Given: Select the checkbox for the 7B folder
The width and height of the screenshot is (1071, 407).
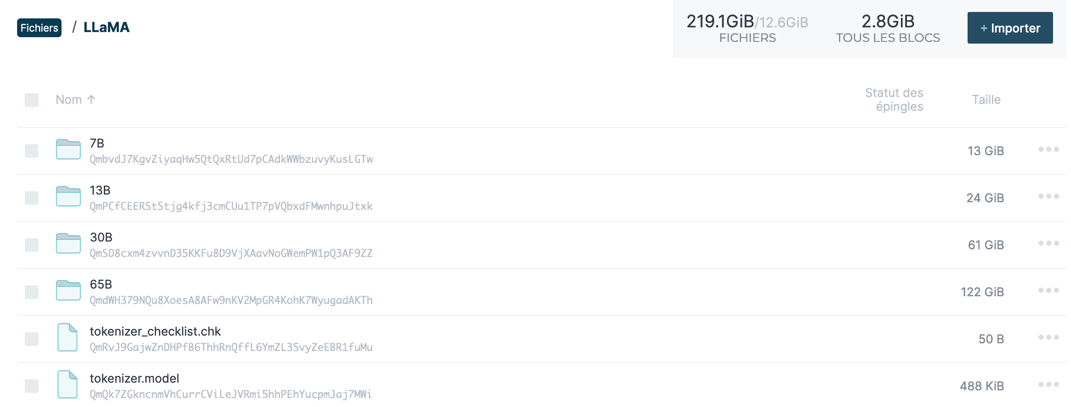Looking at the screenshot, I should 32,150.
